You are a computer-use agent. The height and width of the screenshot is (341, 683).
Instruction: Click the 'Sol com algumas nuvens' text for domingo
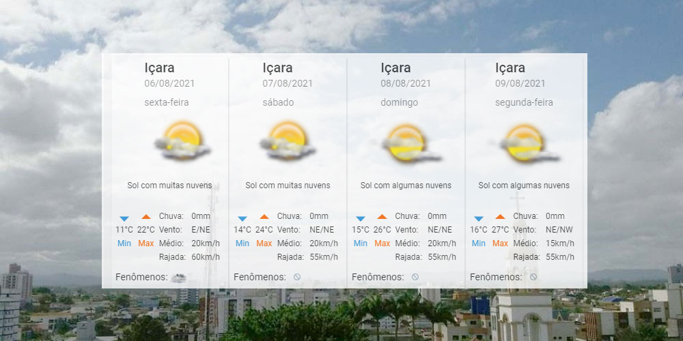click(x=406, y=186)
